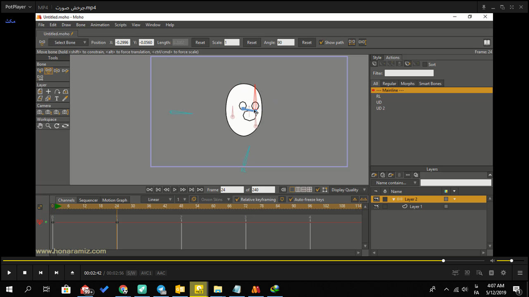Step forward one frame
Screen dimensions: 529x297
pos(183,190)
